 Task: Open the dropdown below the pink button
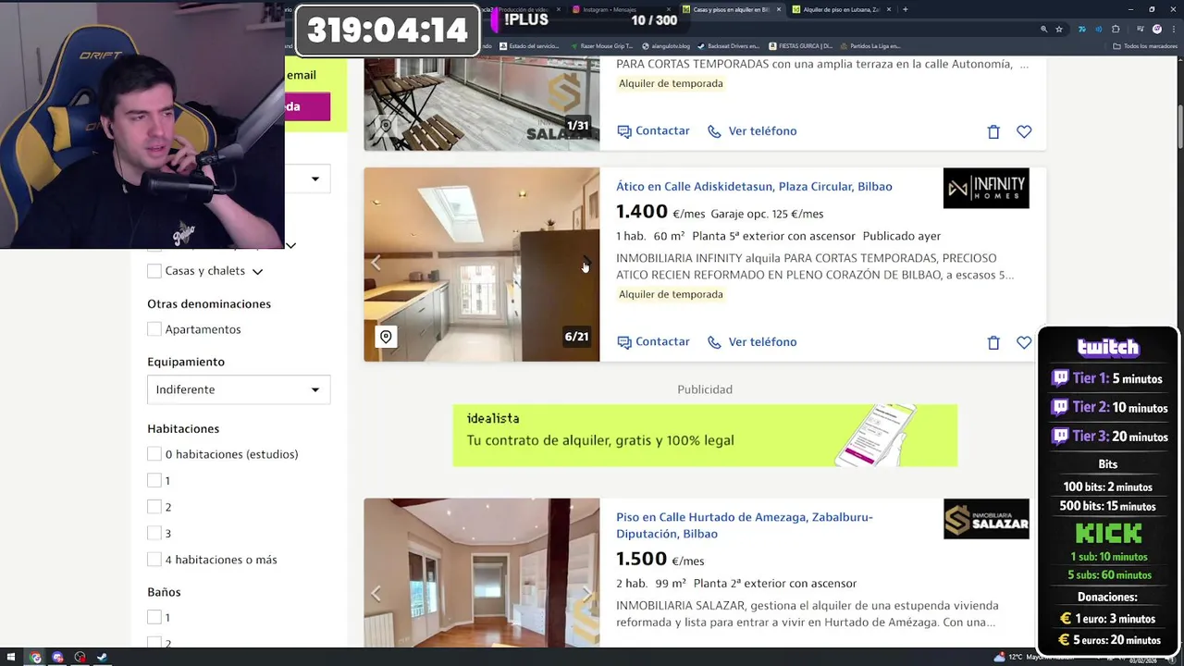[x=307, y=179]
